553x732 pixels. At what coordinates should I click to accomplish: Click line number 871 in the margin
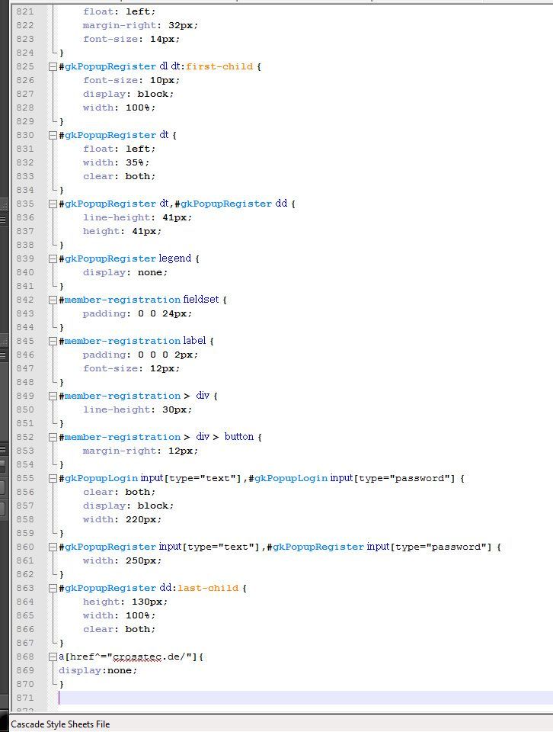(x=25, y=698)
